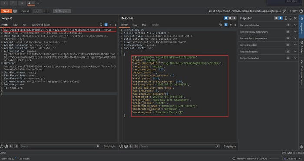Open help icon beside HTTP/2
Image resolution: width=304 pixels, height=161 pixels.
(x=301, y=11)
